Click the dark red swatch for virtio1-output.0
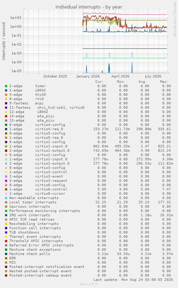The image size is (178, 288). 6,151
